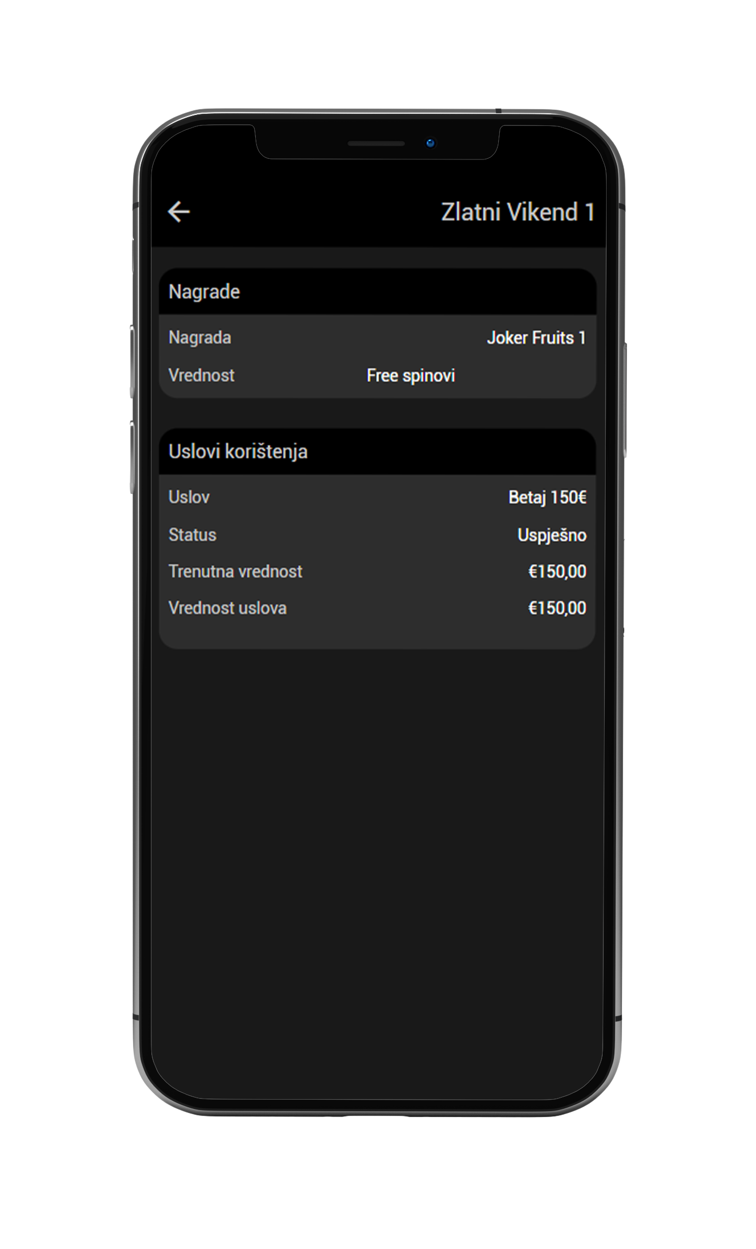Tap the earpiece speaker in the notch

click(x=376, y=144)
